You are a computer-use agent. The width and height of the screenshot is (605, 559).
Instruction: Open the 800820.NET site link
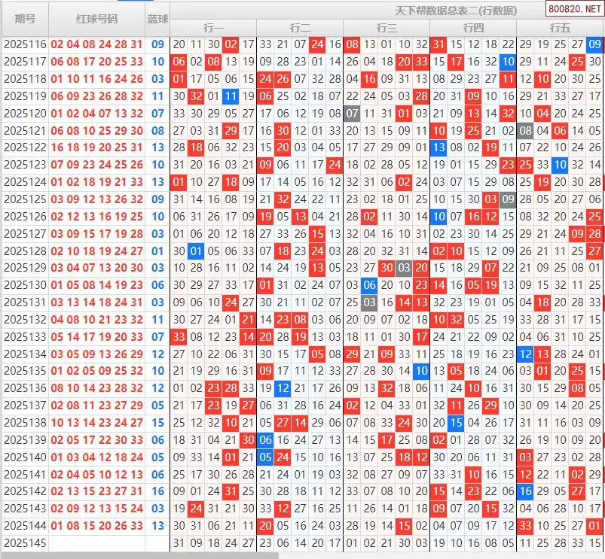[x=575, y=10]
